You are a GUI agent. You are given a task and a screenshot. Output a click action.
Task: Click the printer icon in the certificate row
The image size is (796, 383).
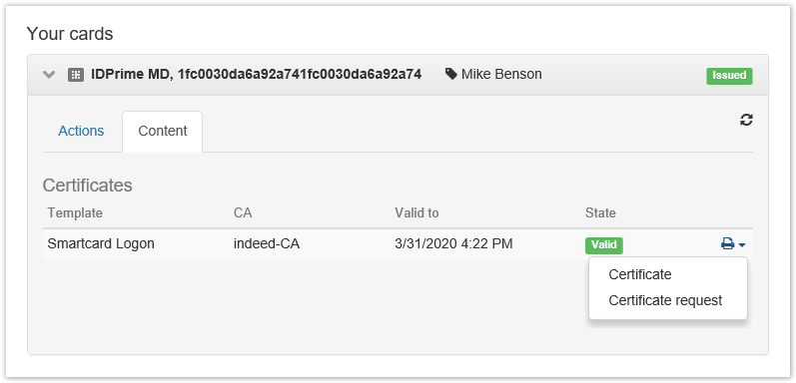click(x=727, y=244)
